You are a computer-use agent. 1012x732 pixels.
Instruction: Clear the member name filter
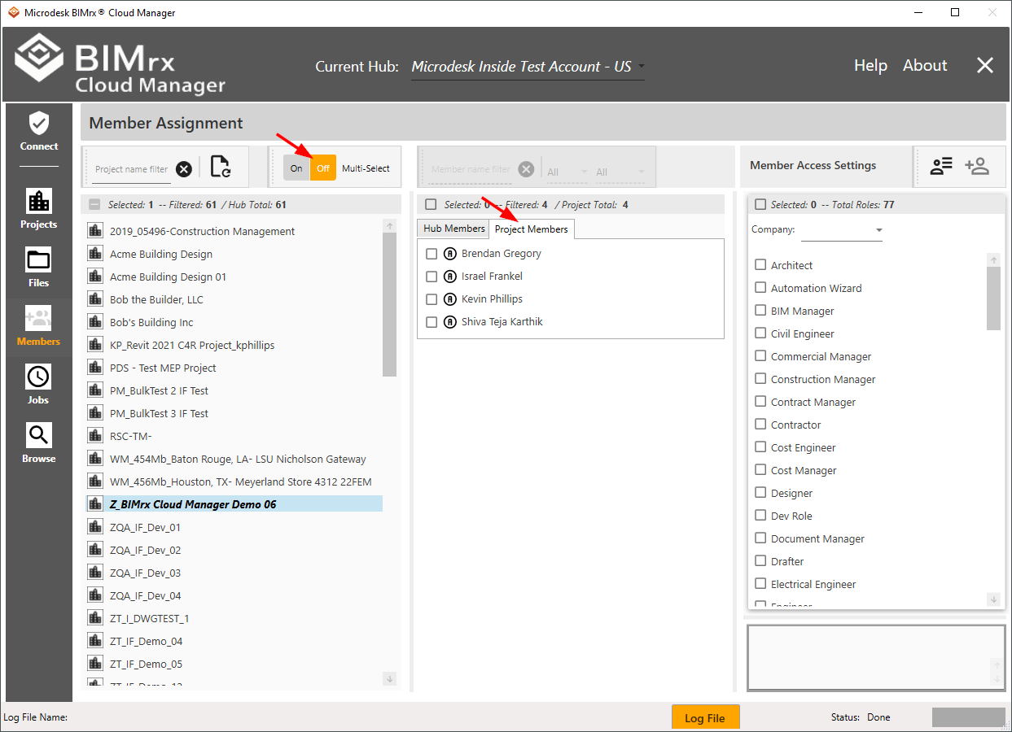(x=526, y=169)
